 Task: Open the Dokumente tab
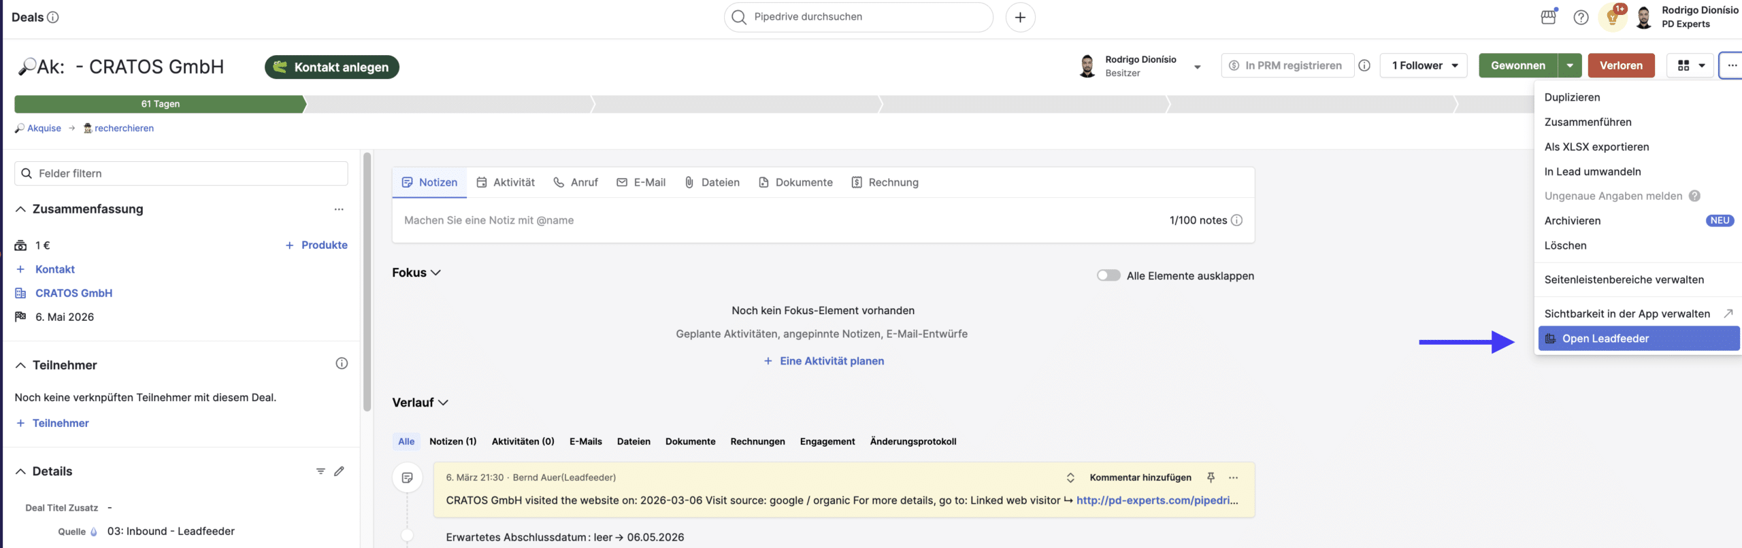(x=795, y=182)
